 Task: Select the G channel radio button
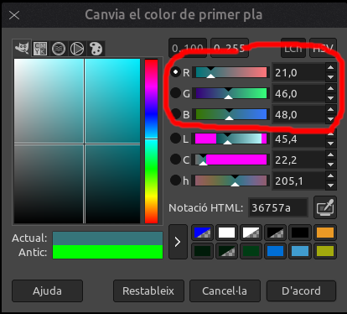(x=175, y=93)
